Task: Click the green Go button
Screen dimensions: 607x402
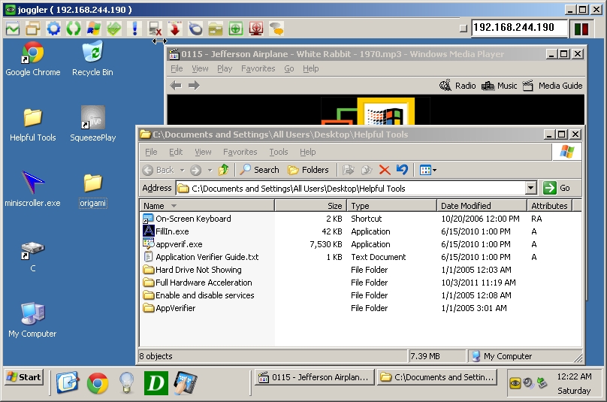Action: pyautogui.click(x=557, y=188)
